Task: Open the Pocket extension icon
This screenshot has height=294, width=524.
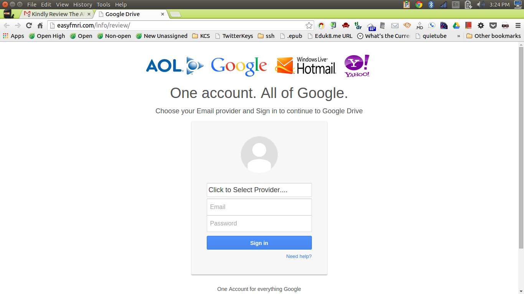Action: pyautogui.click(x=493, y=26)
